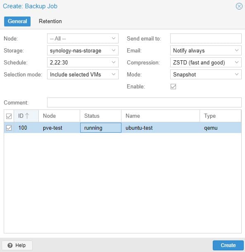The width and height of the screenshot is (245, 252).
Task: Click the Create button
Action: coord(228,245)
